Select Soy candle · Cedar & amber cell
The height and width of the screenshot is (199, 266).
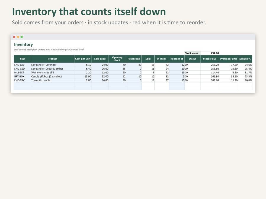53,69
